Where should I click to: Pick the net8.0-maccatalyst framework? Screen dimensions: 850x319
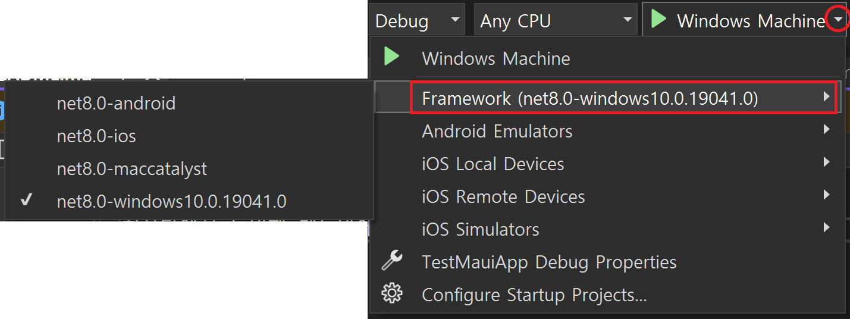(131, 169)
